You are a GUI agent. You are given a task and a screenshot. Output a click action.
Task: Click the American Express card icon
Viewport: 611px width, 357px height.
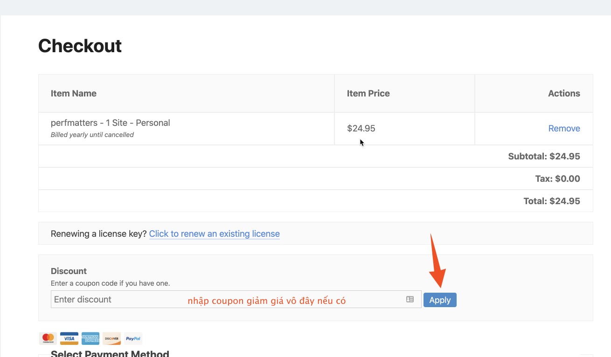(90, 338)
